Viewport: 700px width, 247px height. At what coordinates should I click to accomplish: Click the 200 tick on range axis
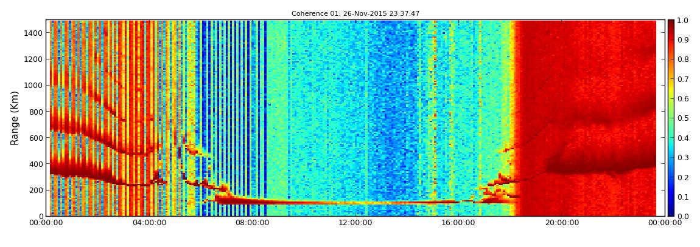[x=35, y=191]
